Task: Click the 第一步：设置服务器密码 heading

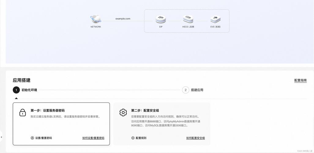Action: 48,110
